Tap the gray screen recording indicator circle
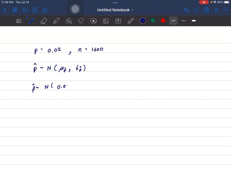The image size is (231, 173). tap(75, 9)
